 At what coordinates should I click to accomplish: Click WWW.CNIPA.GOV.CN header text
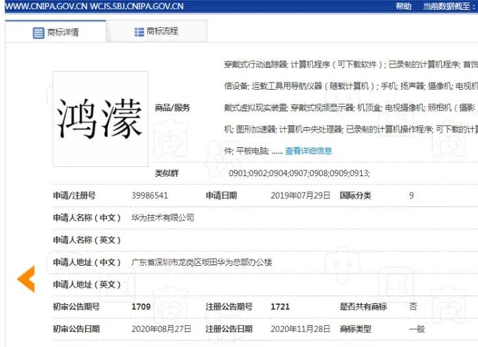(46, 6)
